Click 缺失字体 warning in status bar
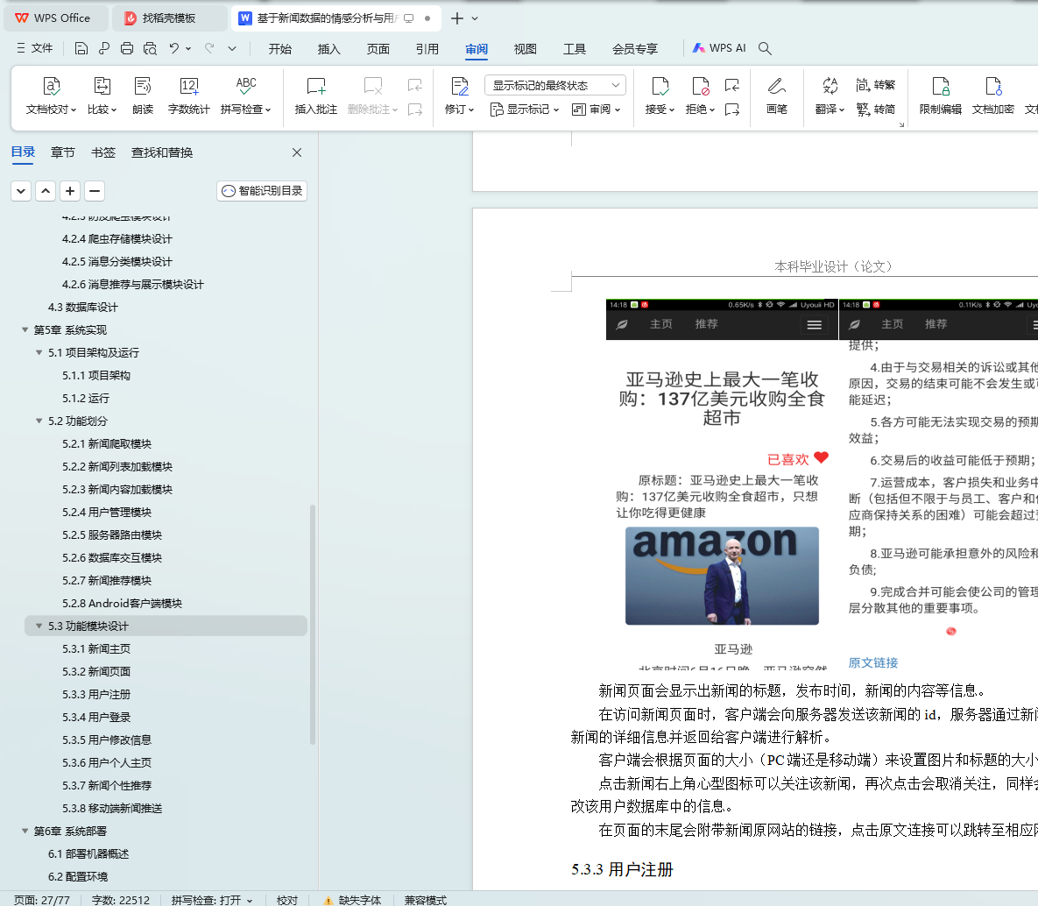 pos(352,899)
